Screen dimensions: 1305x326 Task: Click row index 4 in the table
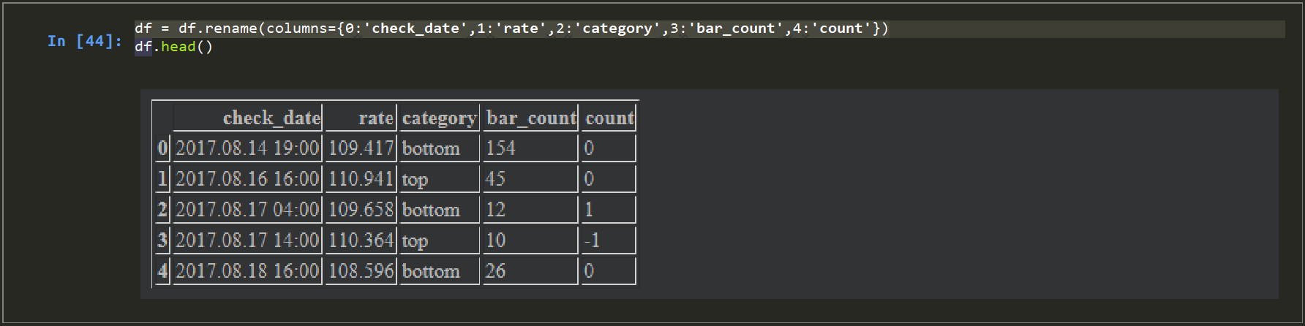pyautogui.click(x=162, y=271)
